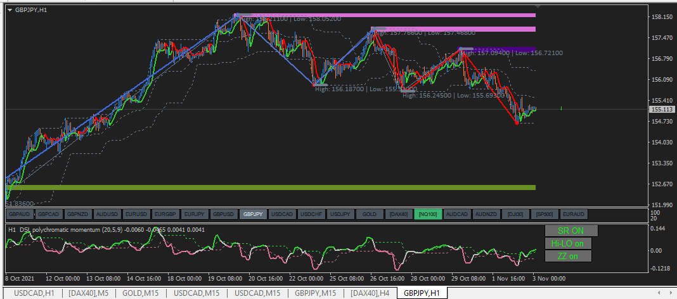Open the GOLD,M15 chart tab
The width and height of the screenshot is (677, 299).
[x=141, y=293]
